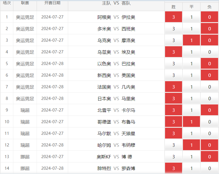Image resolution: width=219 pixels, height=174 pixels.
Task: Deselect loss 0 for 新西奥 VS 美国奥
Action: point(209,75)
